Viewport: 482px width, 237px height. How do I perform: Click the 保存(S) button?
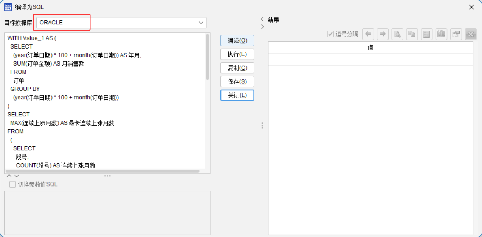(237, 81)
